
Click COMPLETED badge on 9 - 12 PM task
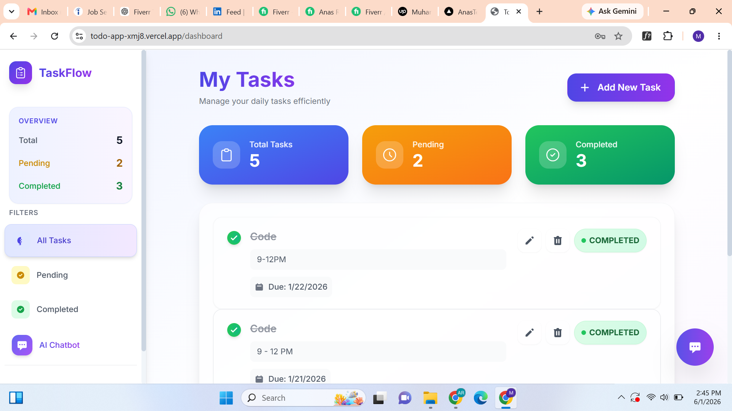point(610,333)
